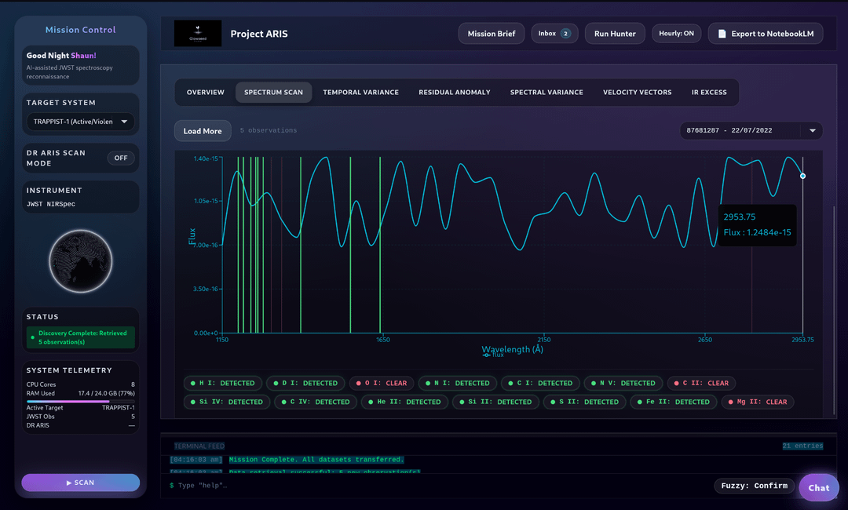Viewport: 848px width, 510px height.
Task: Click the Inbox unread count badge
Action: (565, 34)
